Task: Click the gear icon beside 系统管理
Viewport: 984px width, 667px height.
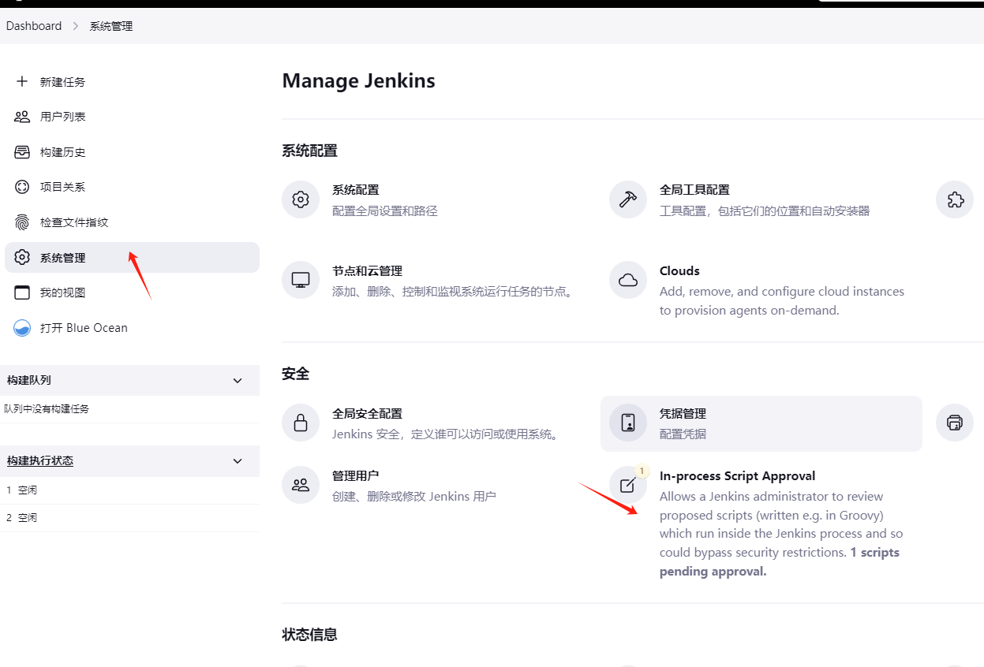Action: point(22,258)
